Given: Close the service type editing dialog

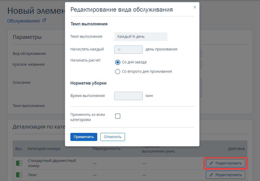Looking at the screenshot, I should (195, 7).
